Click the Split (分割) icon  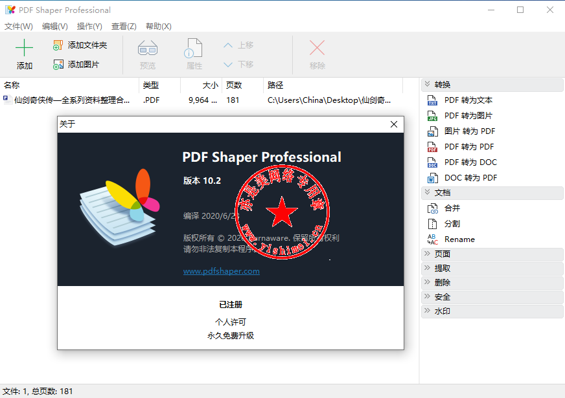pyautogui.click(x=432, y=224)
